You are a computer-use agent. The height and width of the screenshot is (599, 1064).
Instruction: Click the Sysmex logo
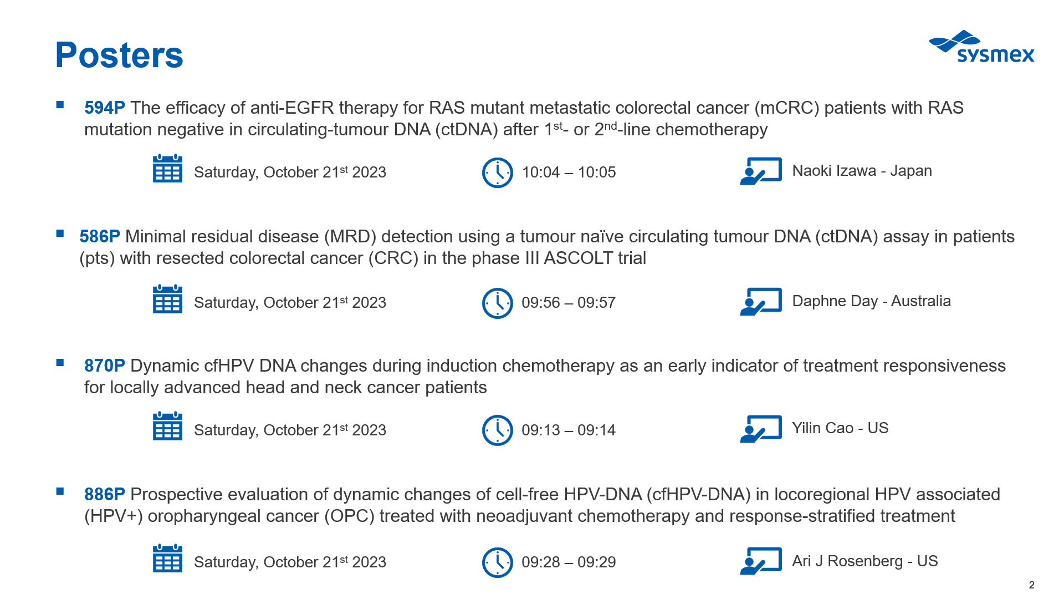(981, 47)
